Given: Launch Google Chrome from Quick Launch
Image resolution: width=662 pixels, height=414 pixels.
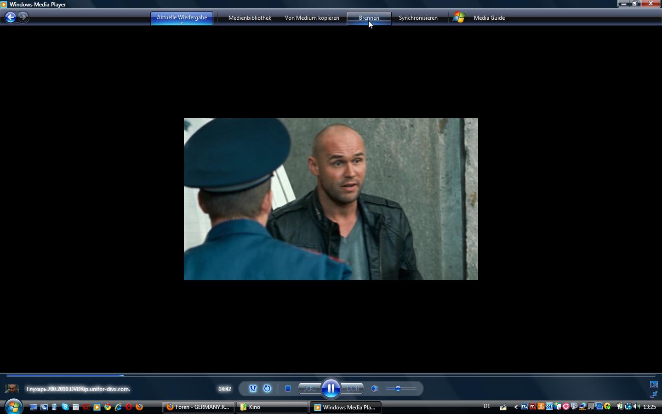Looking at the screenshot, I should [108, 407].
